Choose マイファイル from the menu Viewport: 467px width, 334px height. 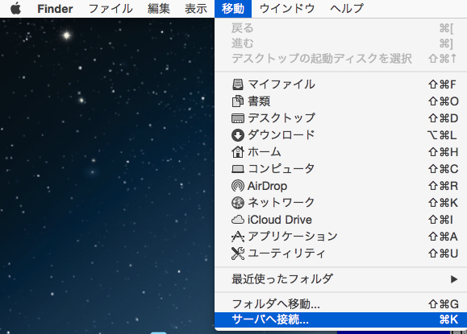pyautogui.click(x=340, y=85)
